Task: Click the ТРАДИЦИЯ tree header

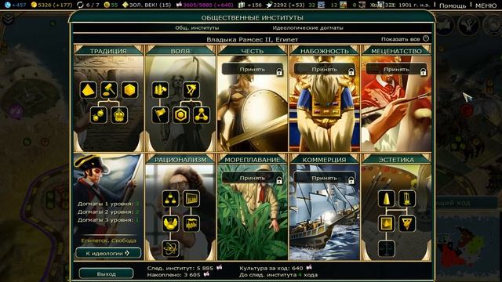Action: [x=108, y=51]
